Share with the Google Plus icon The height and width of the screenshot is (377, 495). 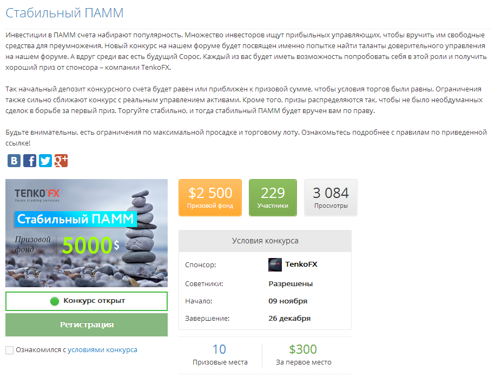pos(61,161)
